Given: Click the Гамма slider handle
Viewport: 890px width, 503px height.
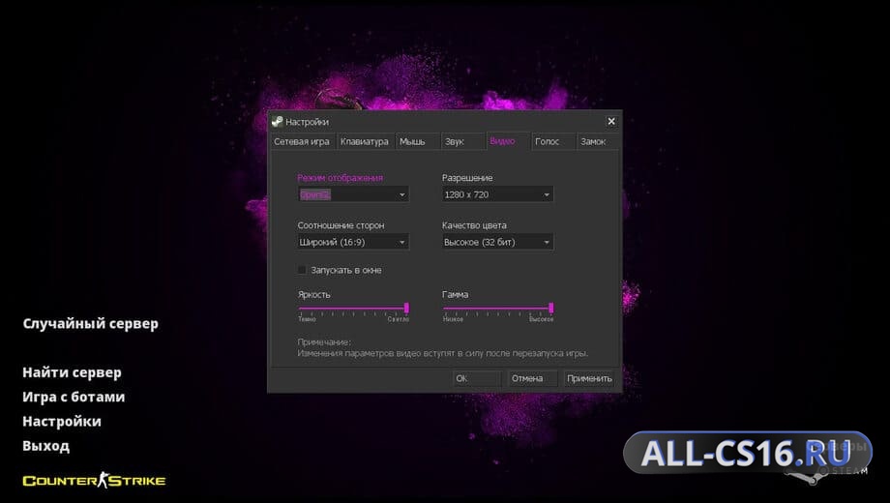Looking at the screenshot, I should [x=551, y=308].
